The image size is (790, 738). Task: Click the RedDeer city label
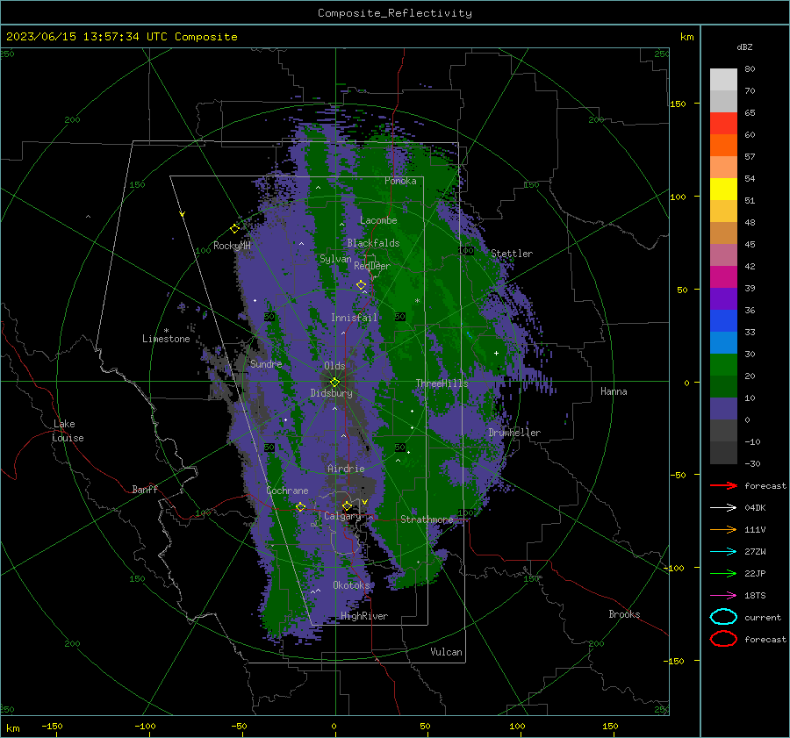tap(372, 266)
